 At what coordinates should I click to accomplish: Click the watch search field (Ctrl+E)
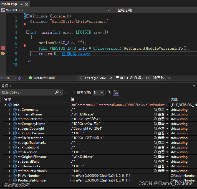coord(28,92)
